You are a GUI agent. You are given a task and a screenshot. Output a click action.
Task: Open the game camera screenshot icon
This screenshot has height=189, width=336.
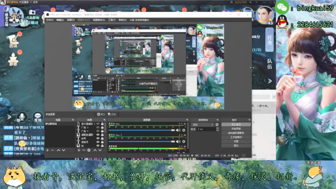(x=32, y=12)
